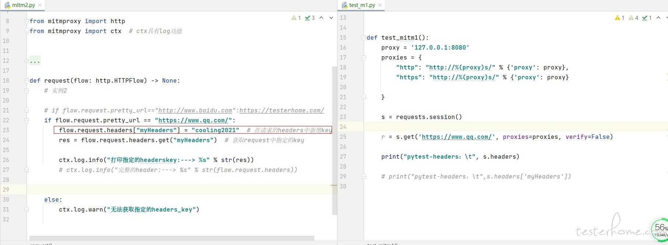Click the commented-out print line in test_m1.py
Screen dimensions: 668x245
tap(476, 176)
